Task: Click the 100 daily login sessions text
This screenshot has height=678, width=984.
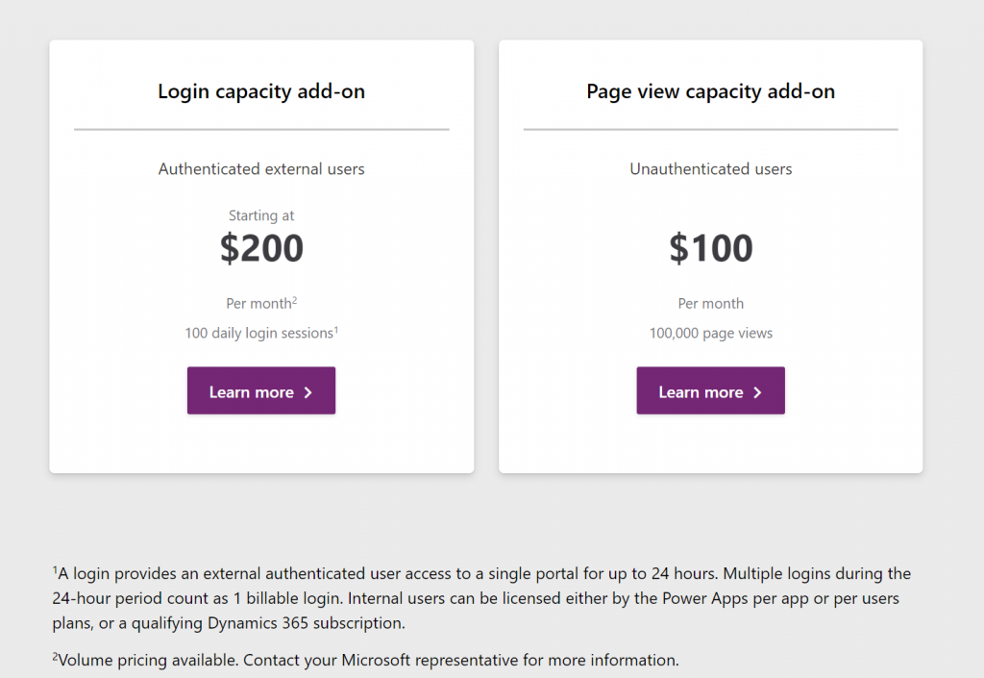Action: 258,334
